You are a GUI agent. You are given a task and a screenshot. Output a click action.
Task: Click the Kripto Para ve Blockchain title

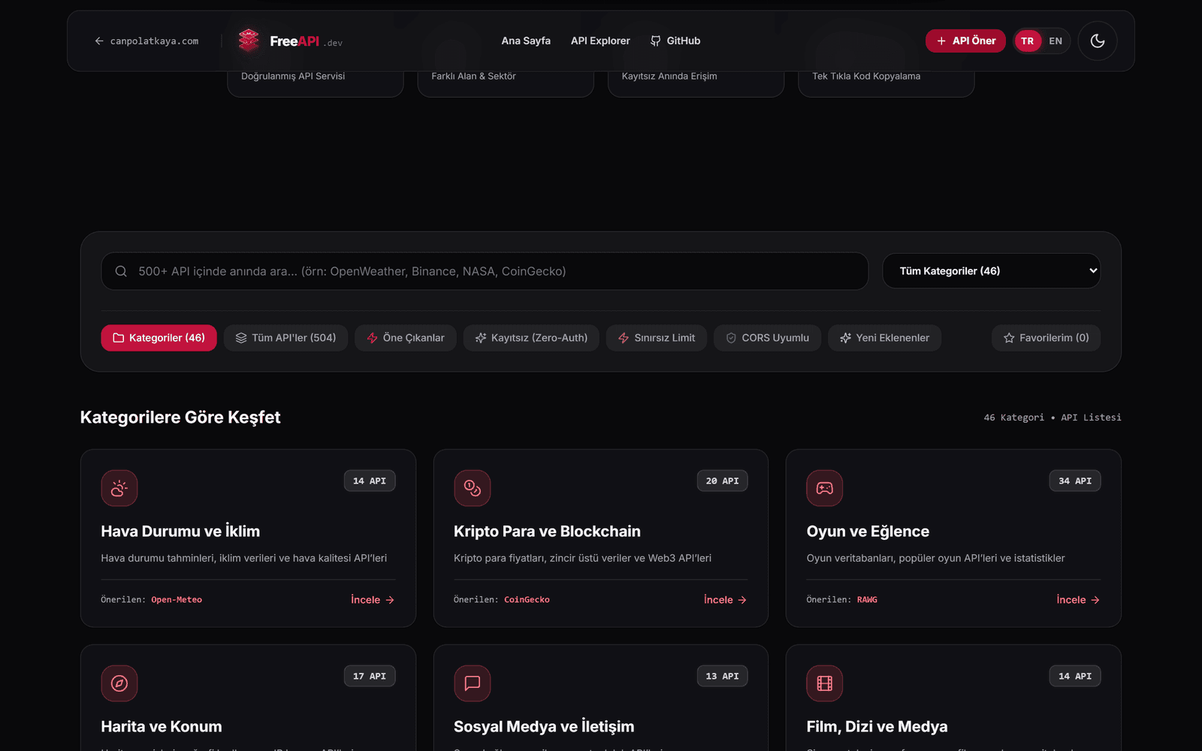(547, 531)
